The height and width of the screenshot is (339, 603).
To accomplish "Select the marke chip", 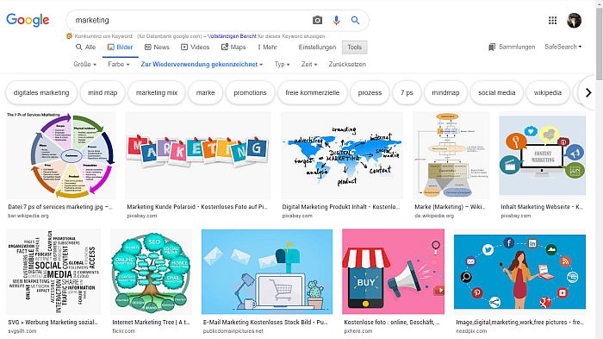I will (205, 93).
